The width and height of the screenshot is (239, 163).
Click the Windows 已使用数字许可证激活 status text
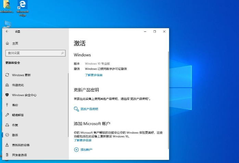[x=106, y=69]
